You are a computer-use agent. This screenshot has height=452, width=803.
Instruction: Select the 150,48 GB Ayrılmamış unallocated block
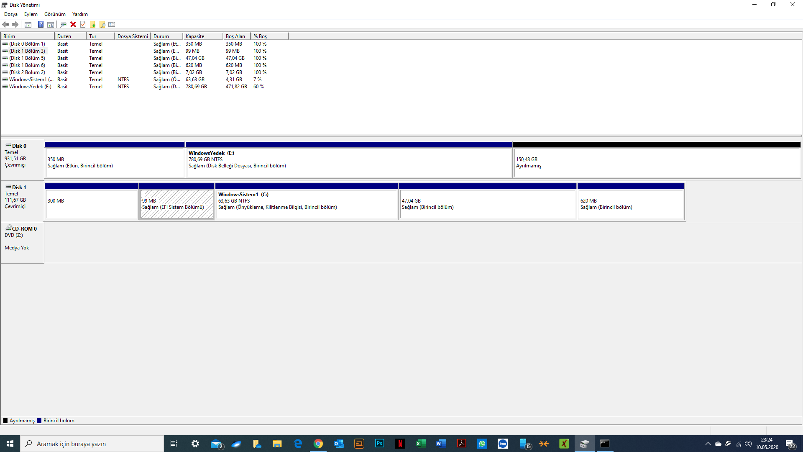coord(657,162)
